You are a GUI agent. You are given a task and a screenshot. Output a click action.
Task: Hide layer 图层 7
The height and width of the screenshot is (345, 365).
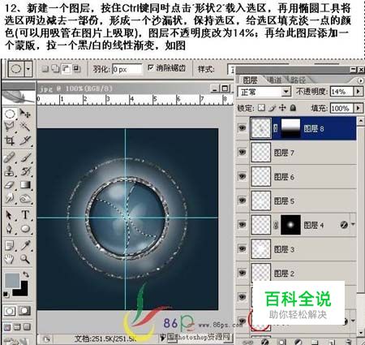[x=243, y=152]
